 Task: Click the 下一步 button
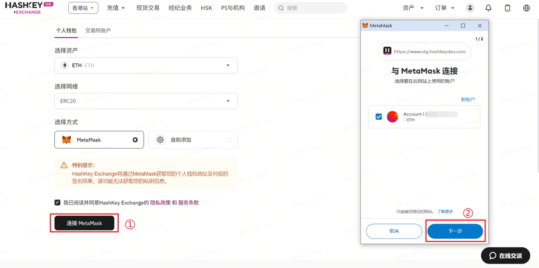[455, 231]
